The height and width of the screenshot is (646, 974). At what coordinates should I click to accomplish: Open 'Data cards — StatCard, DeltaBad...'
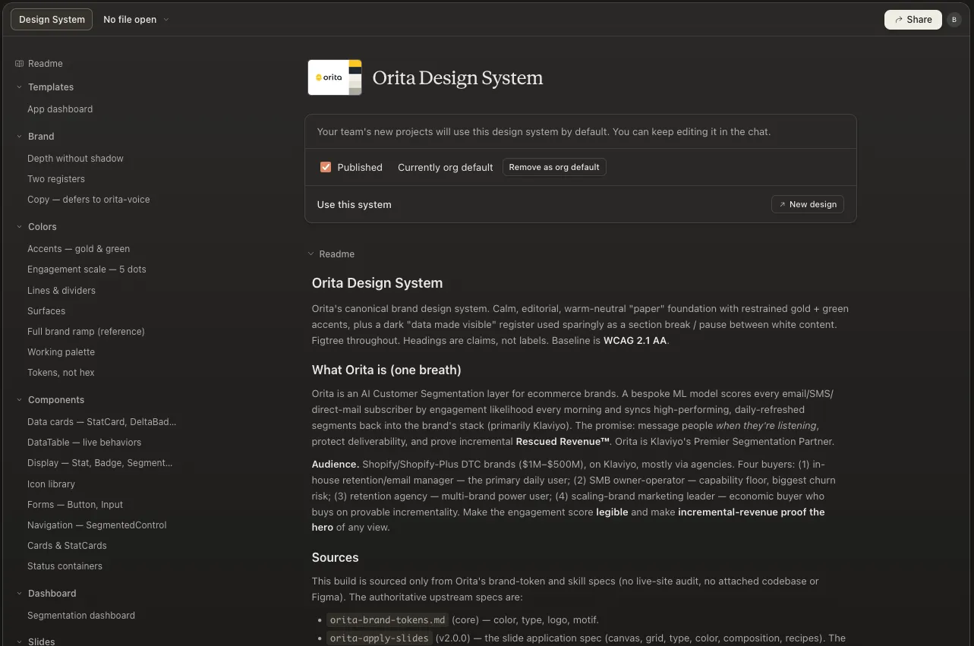click(x=102, y=422)
